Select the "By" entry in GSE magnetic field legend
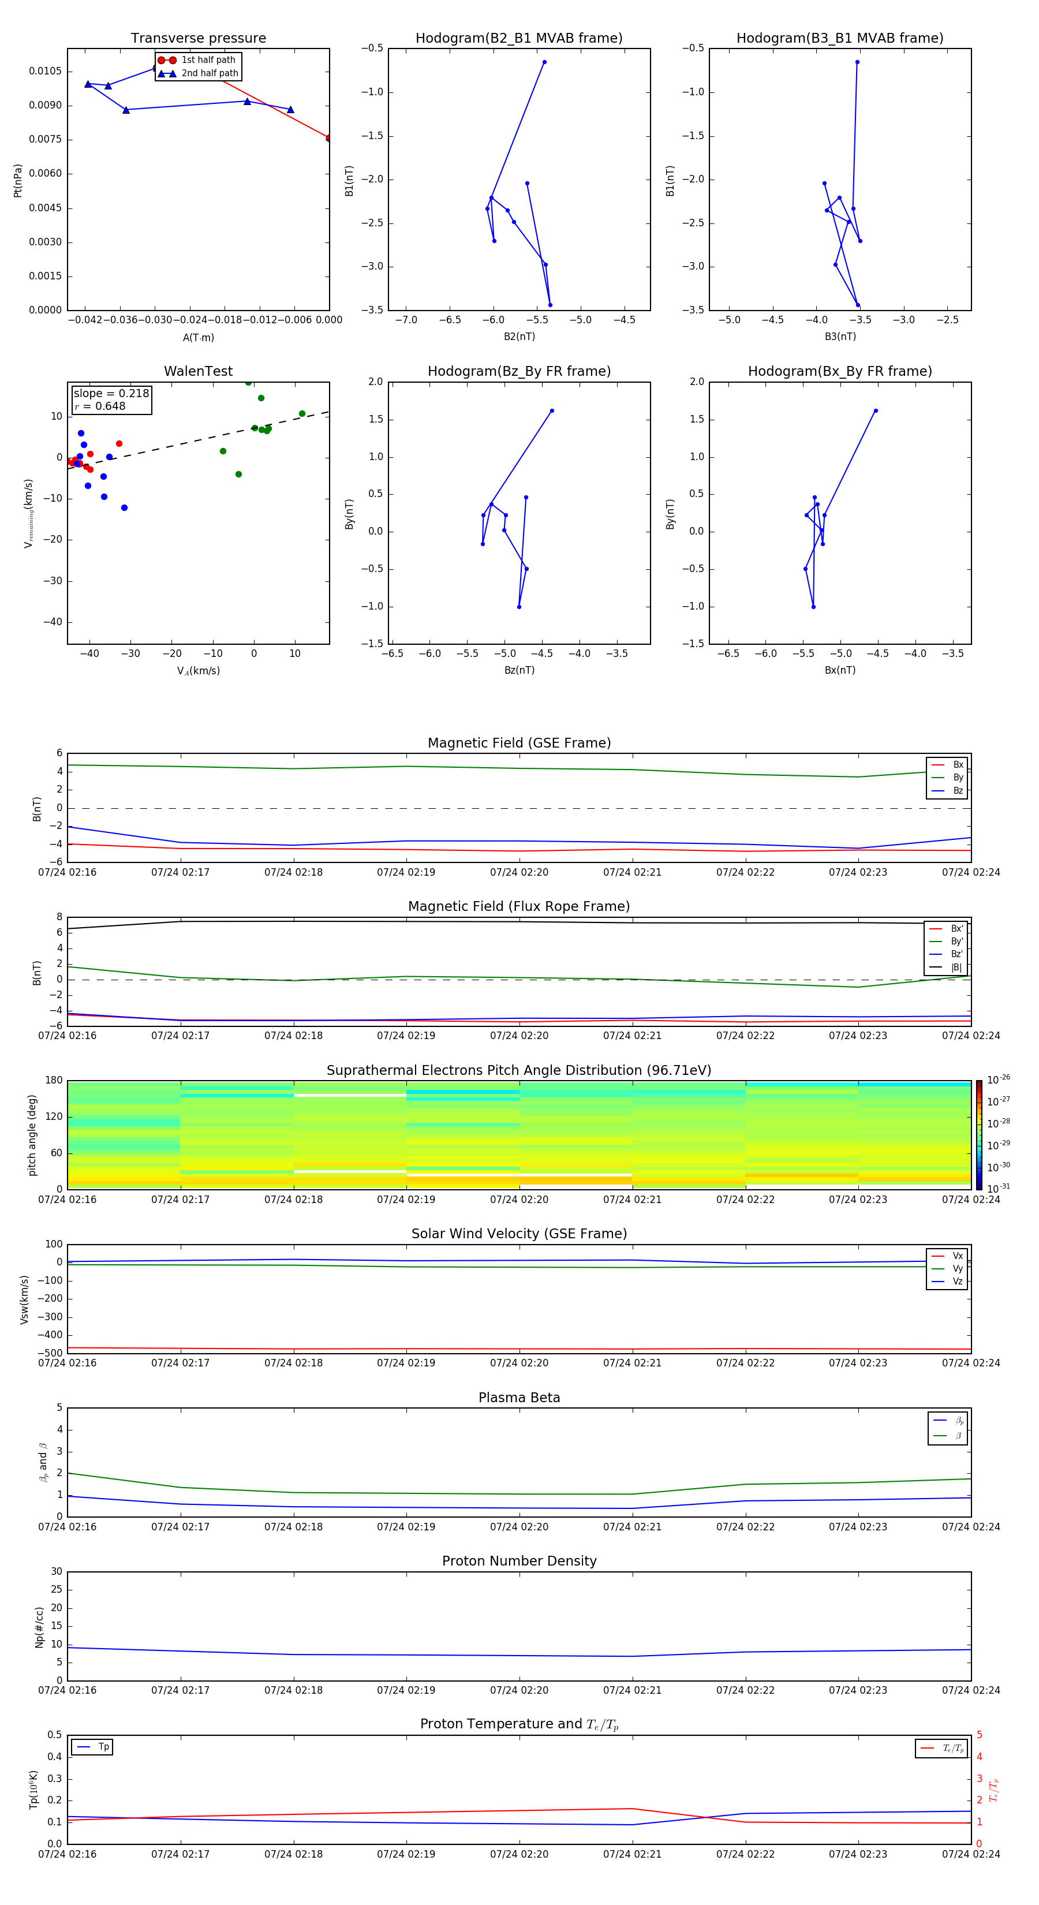The width and height of the screenshot is (1039, 1905). pyautogui.click(x=947, y=777)
